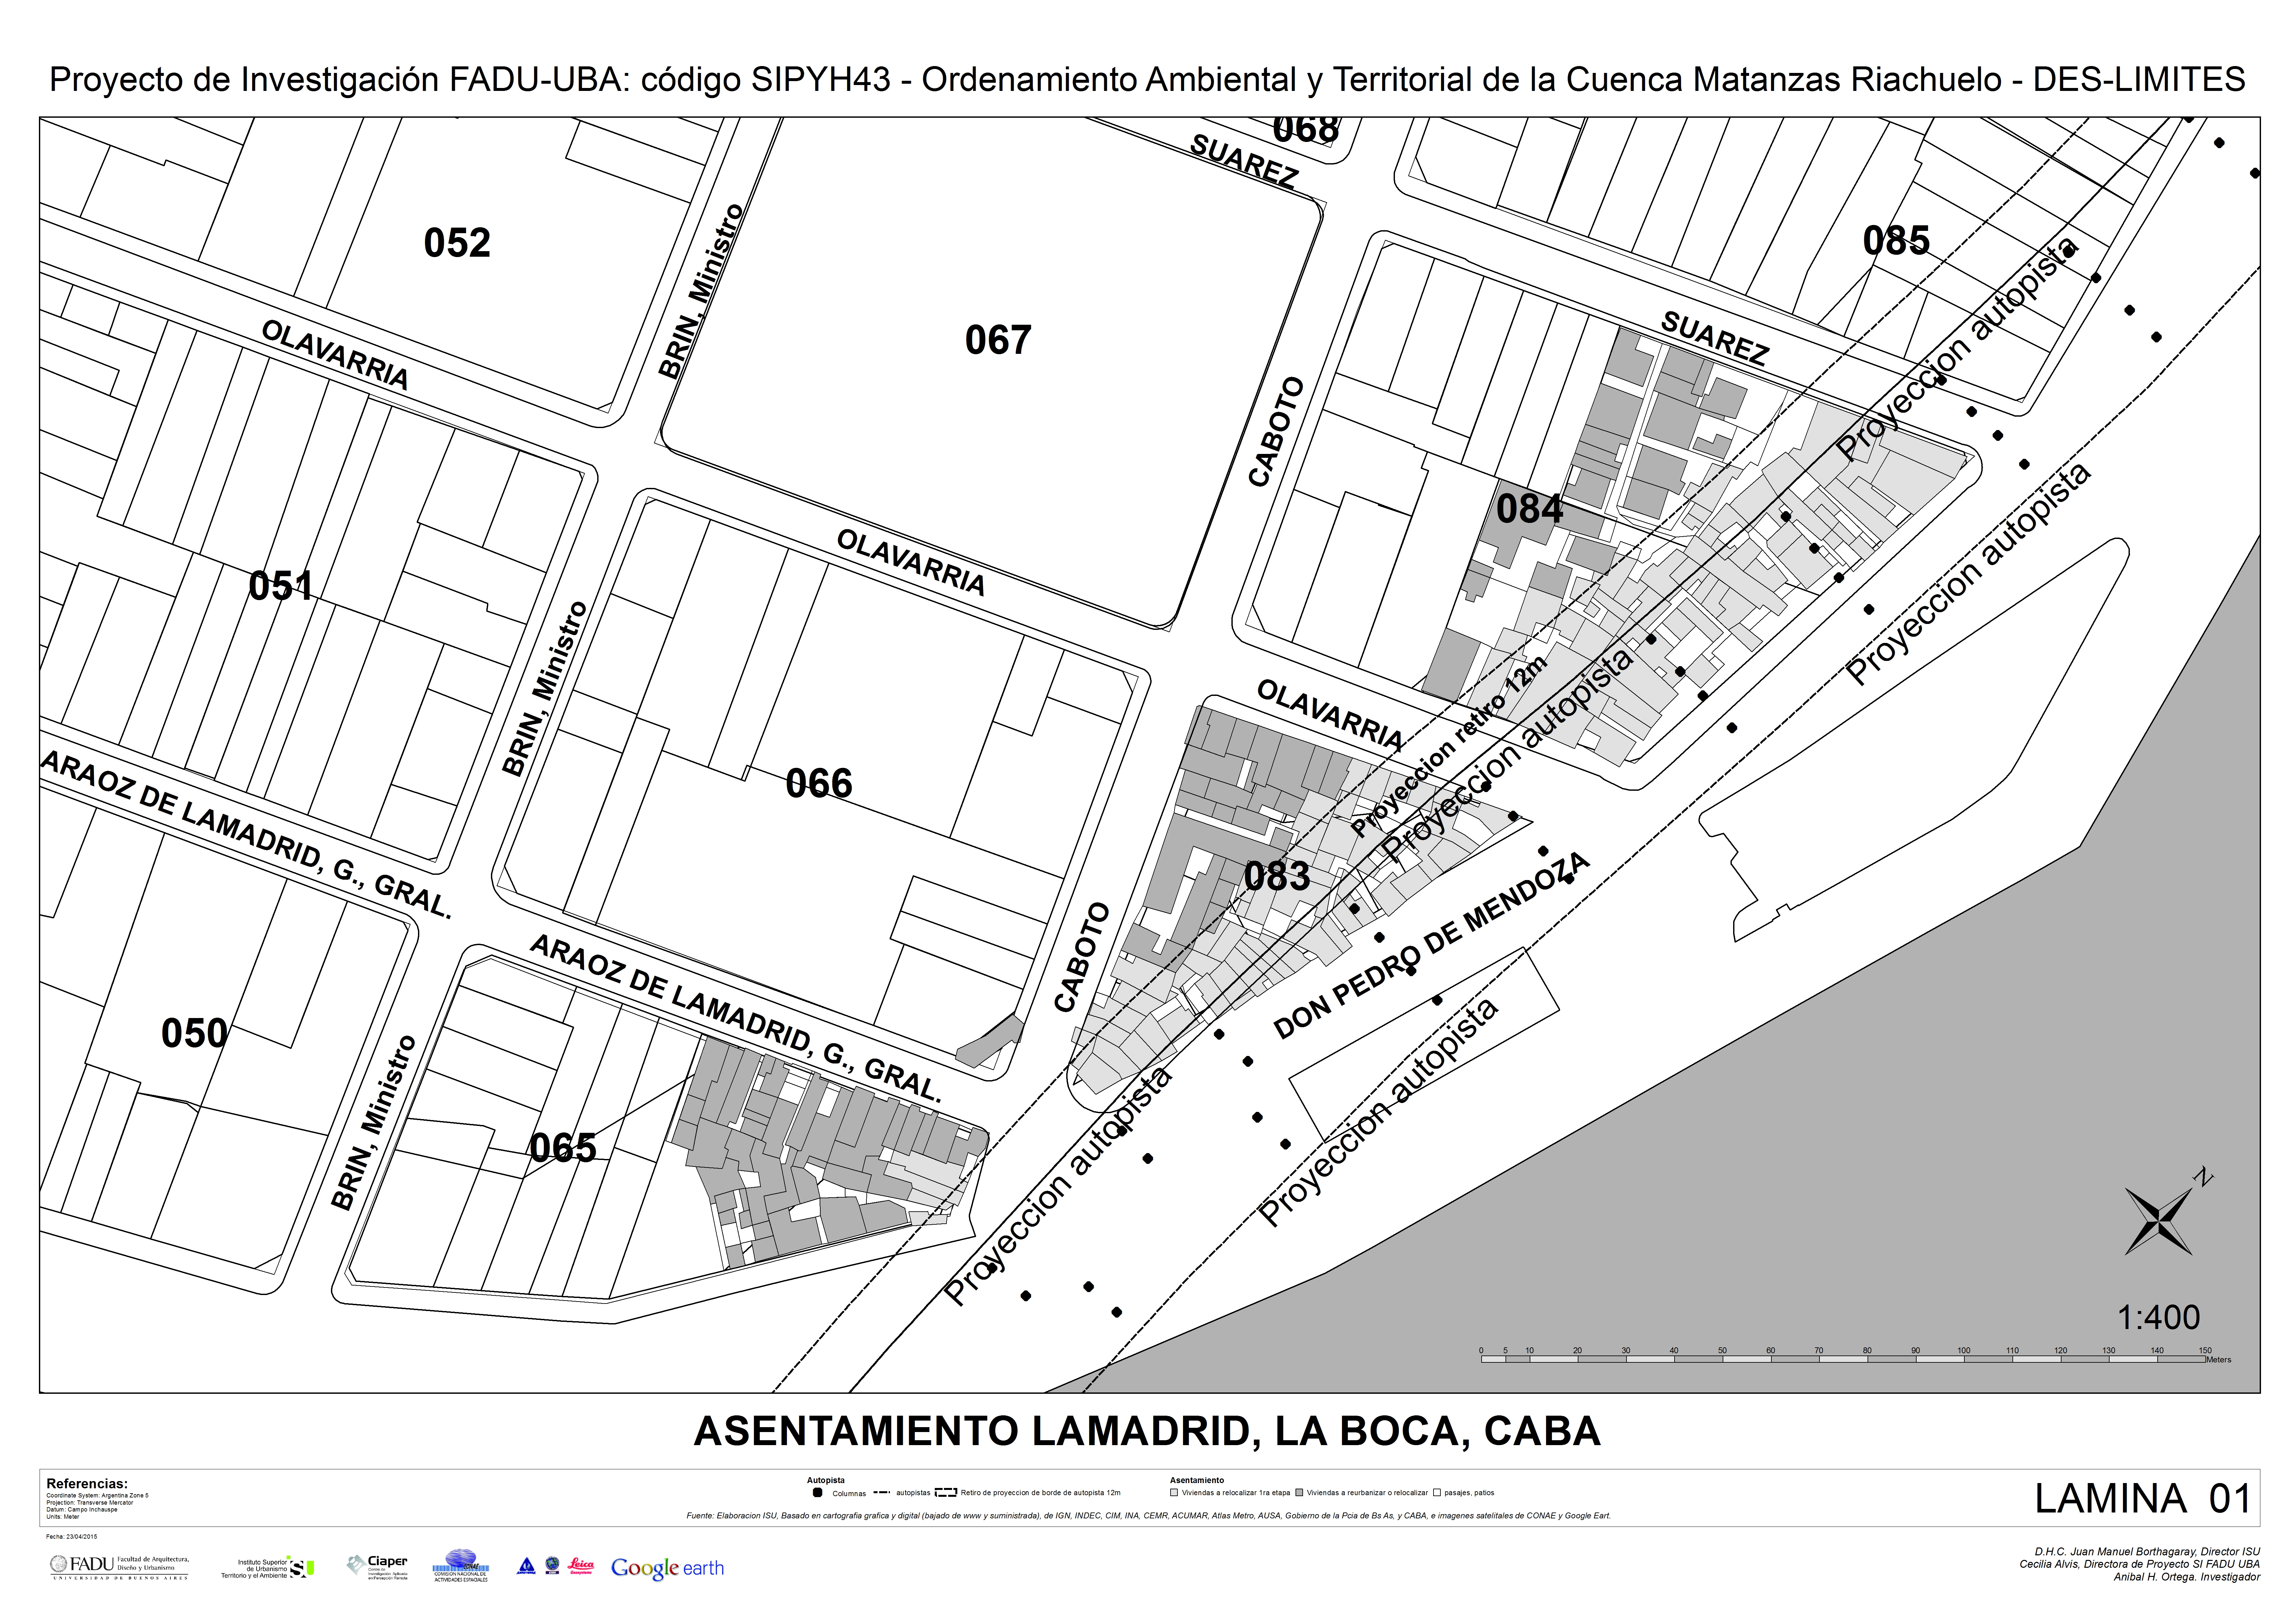Image resolution: width=2296 pixels, height=1624 pixels.
Task: Click the 'Referencias:' heading
Action: [x=87, y=1484]
